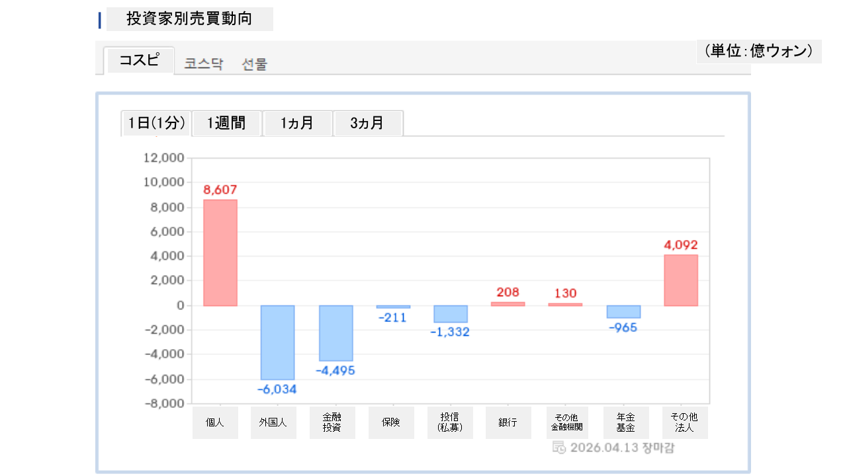This screenshot has height=476, width=847.
Task: Click the 個人 category label
Action: (215, 422)
